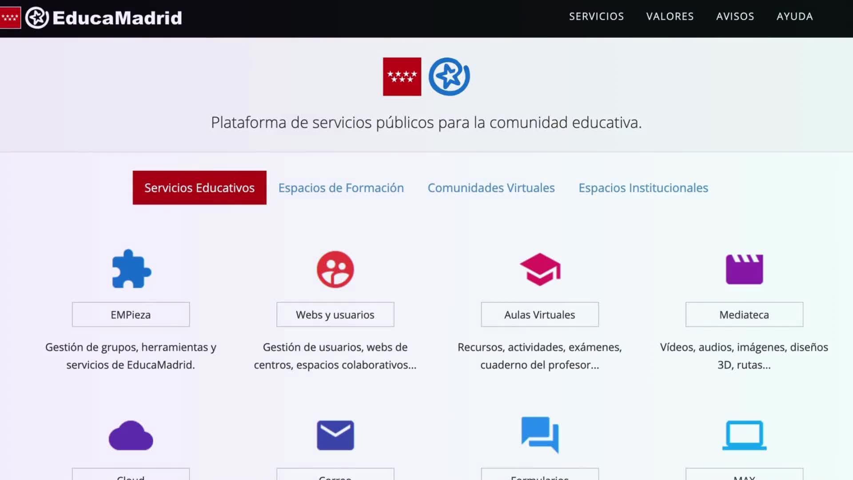Viewport: 853px width, 480px height.
Task: Click the graduation cap Aulas Virtuales icon
Action: point(540,269)
